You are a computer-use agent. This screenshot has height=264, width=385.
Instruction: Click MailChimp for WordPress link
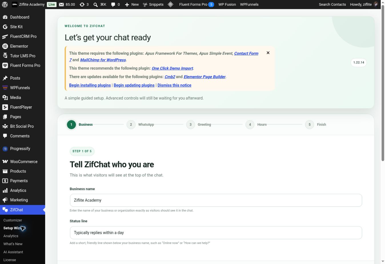coord(103,60)
